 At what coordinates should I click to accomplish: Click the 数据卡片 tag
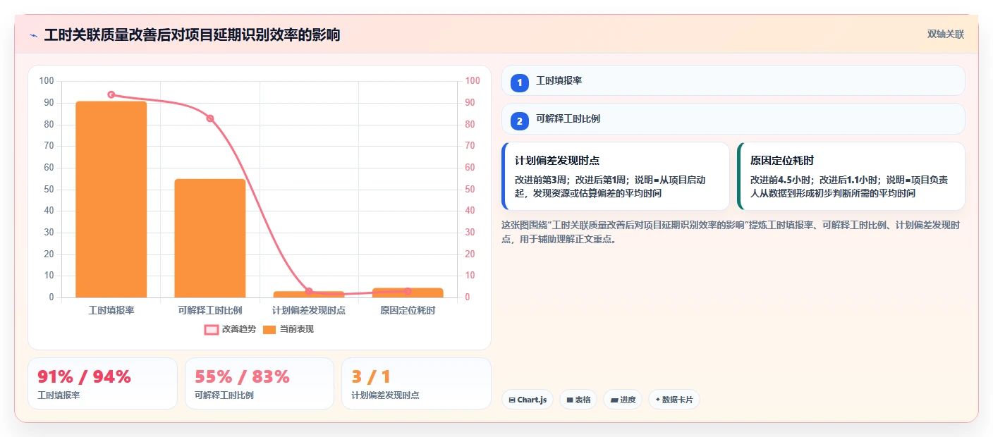coord(674,400)
